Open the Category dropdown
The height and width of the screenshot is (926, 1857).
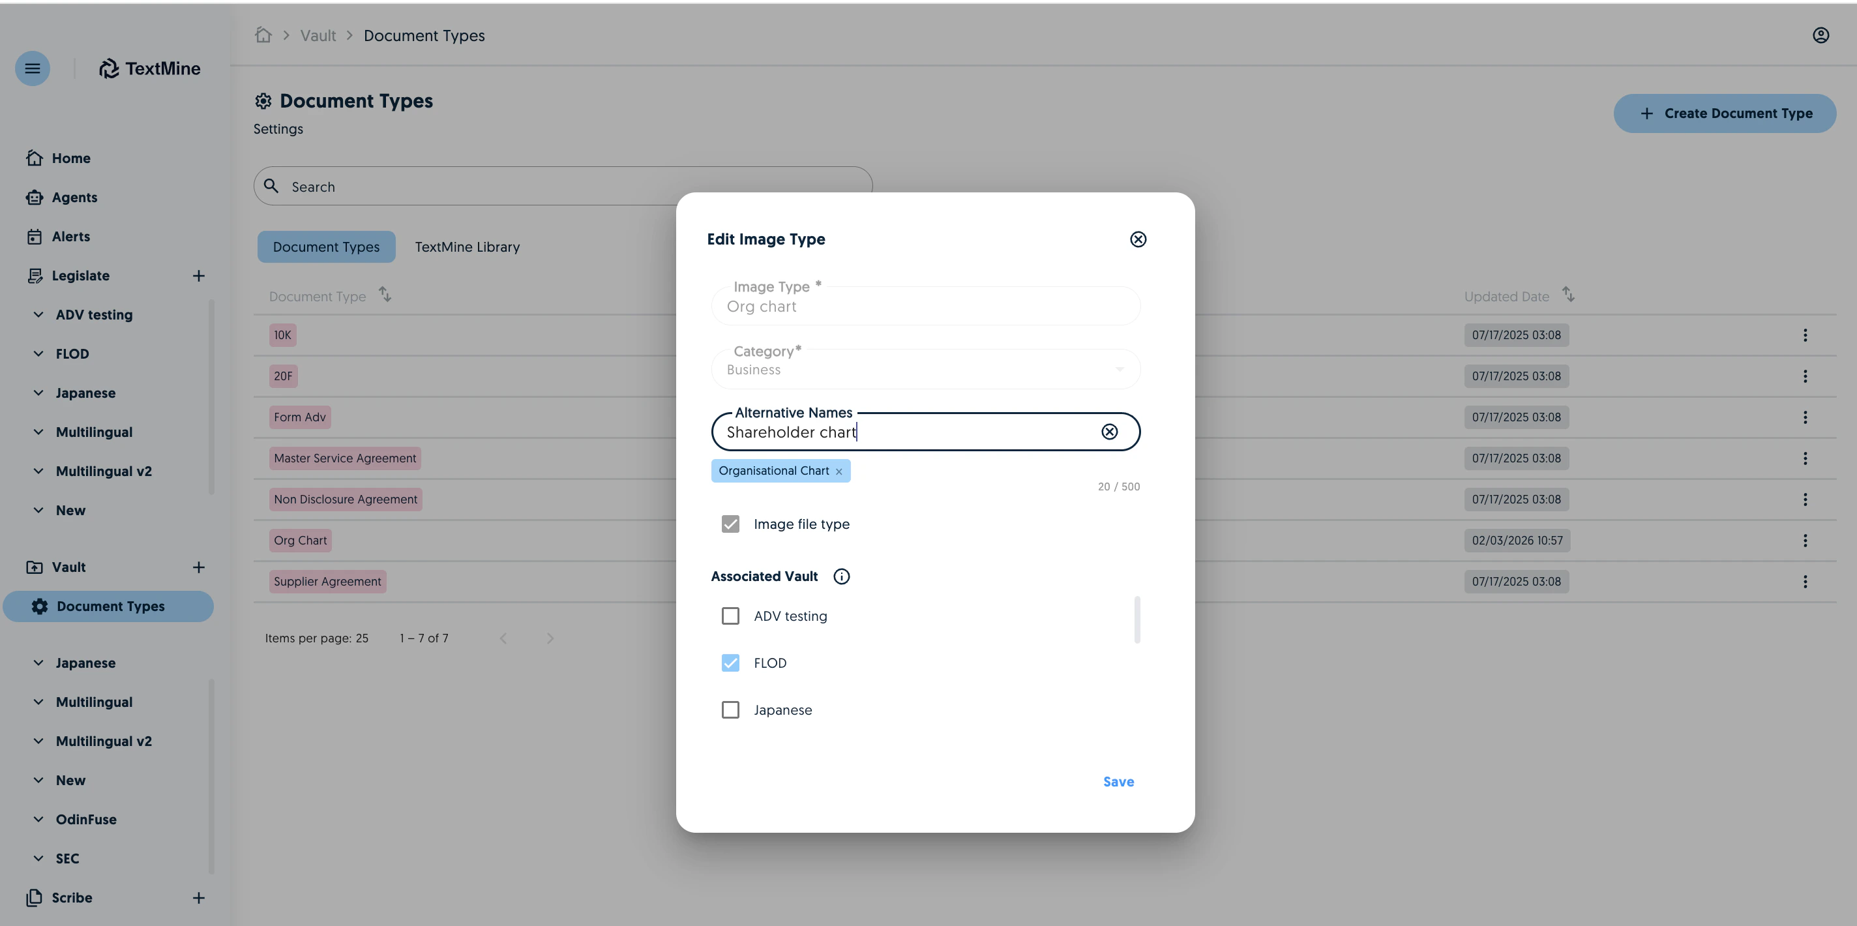925,369
